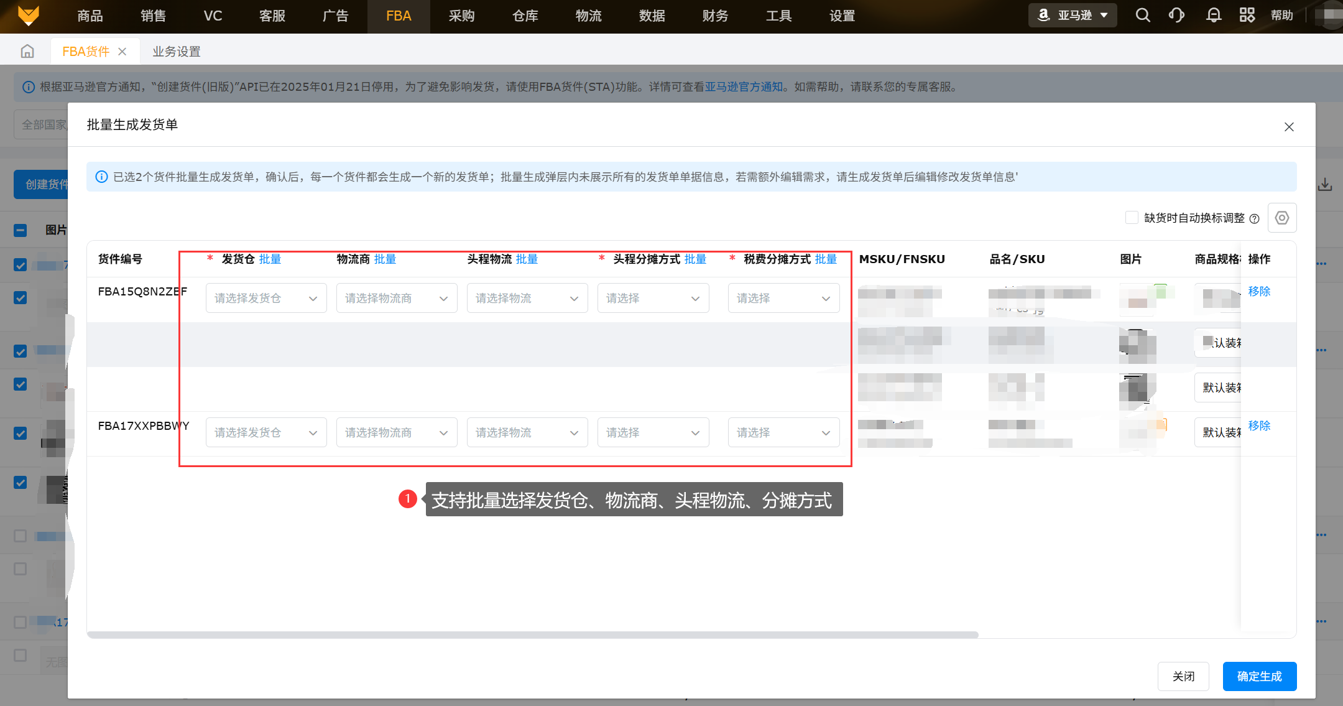Click 确定生成 button
The image size is (1343, 706).
tap(1259, 676)
